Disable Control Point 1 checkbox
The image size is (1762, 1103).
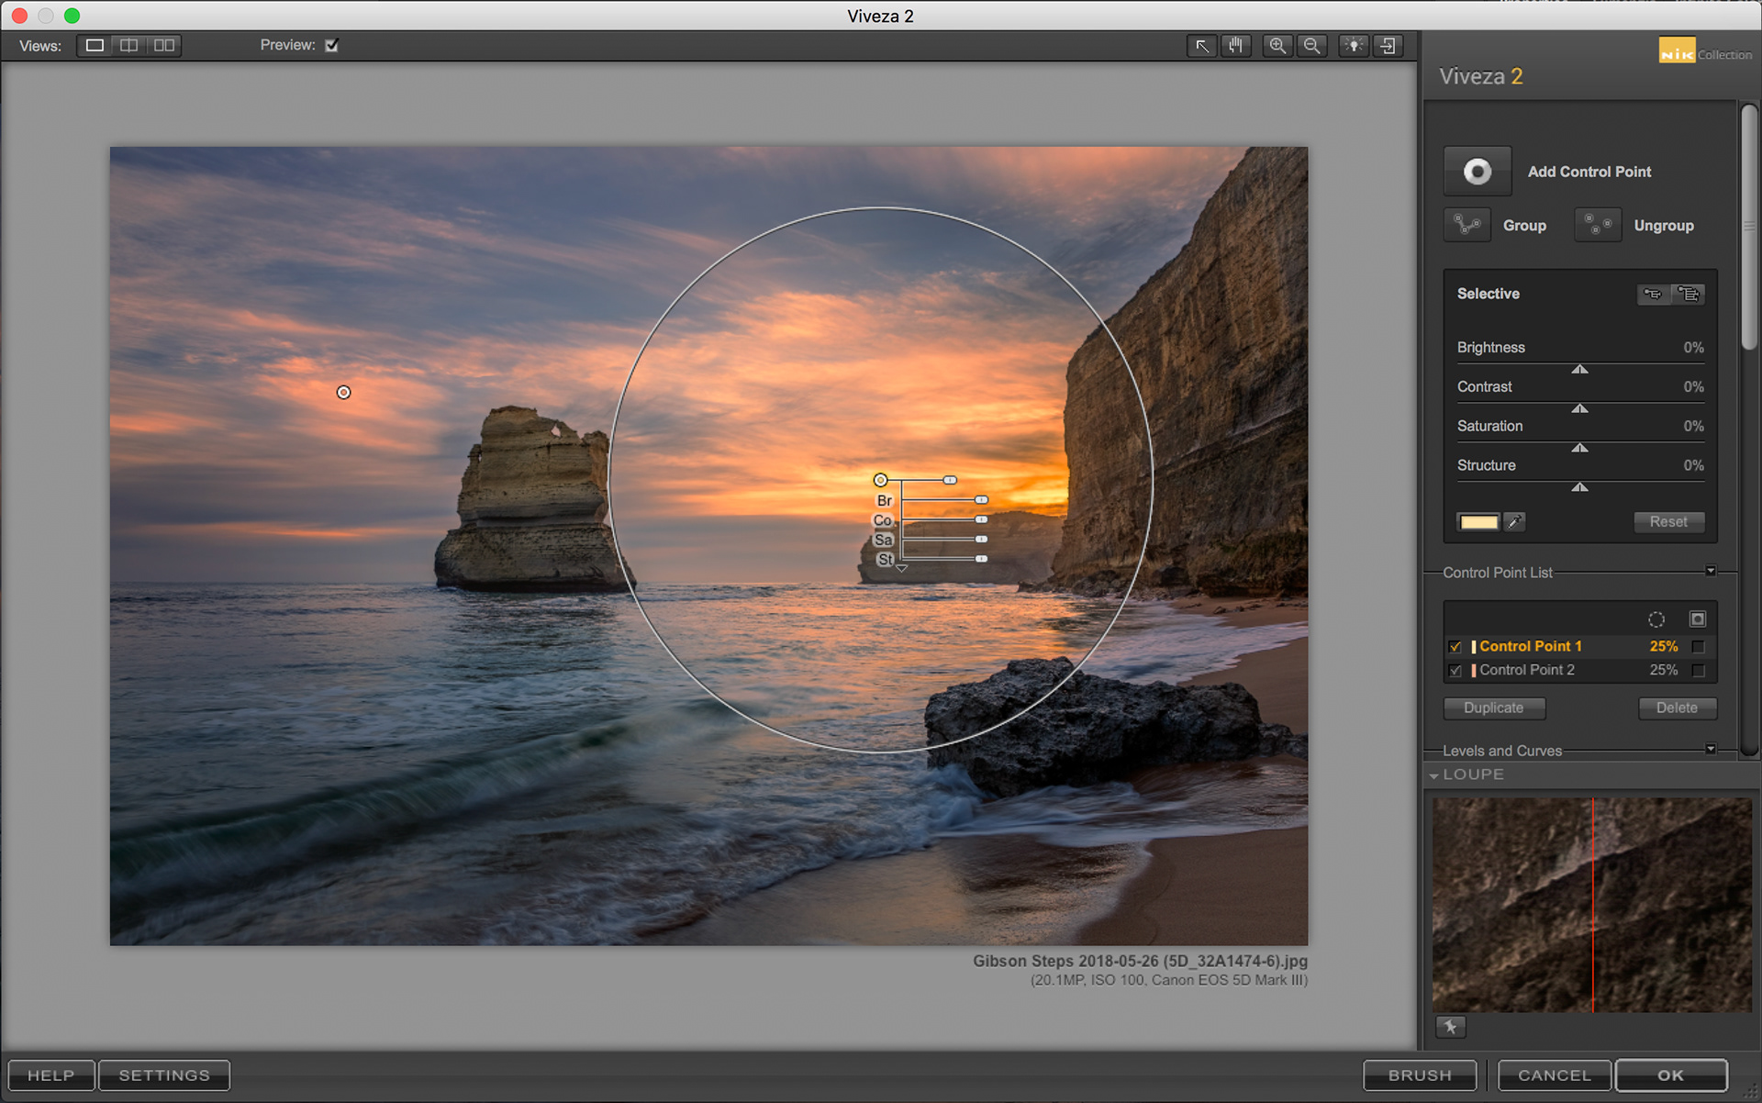point(1455,647)
